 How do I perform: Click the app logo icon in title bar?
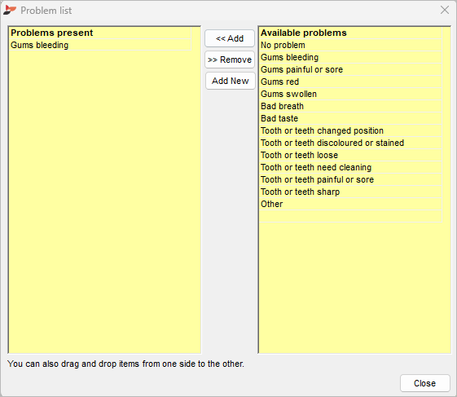click(9, 11)
